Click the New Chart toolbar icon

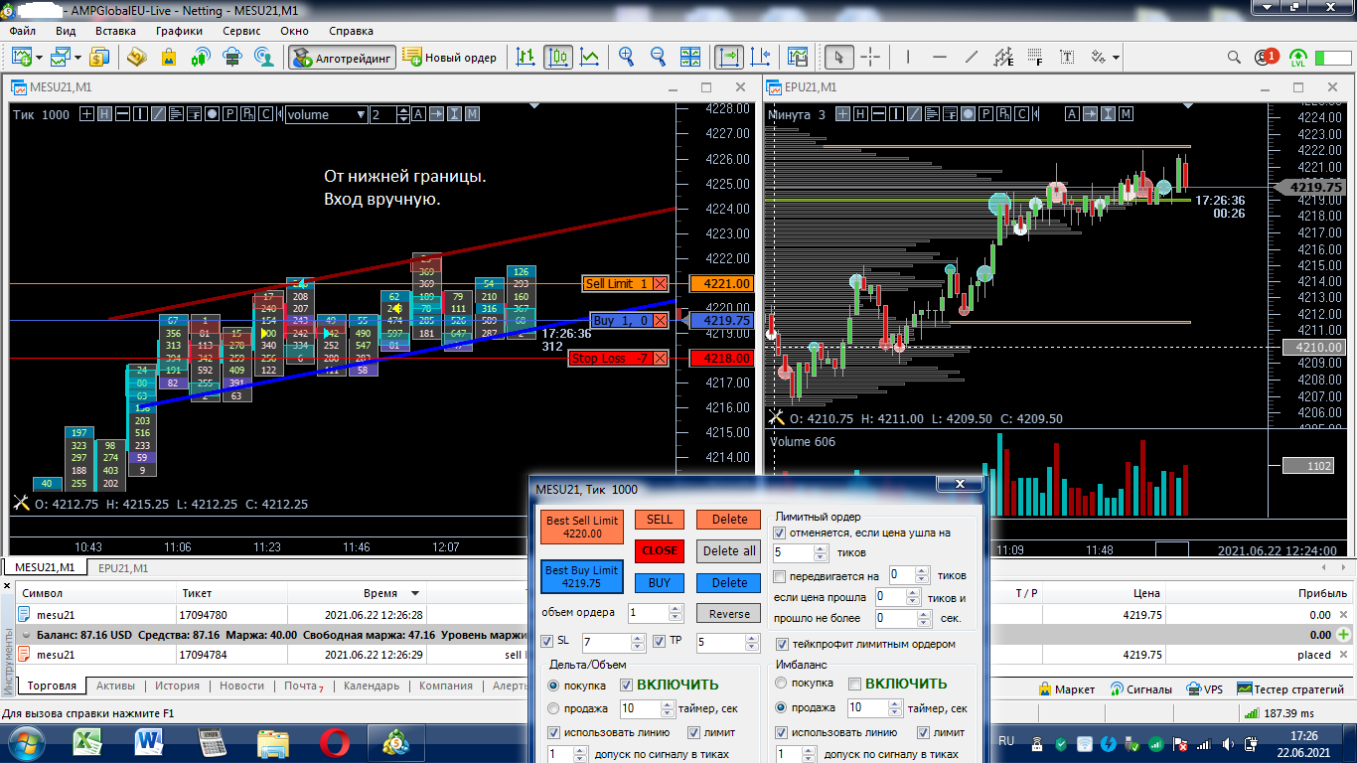pos(22,57)
